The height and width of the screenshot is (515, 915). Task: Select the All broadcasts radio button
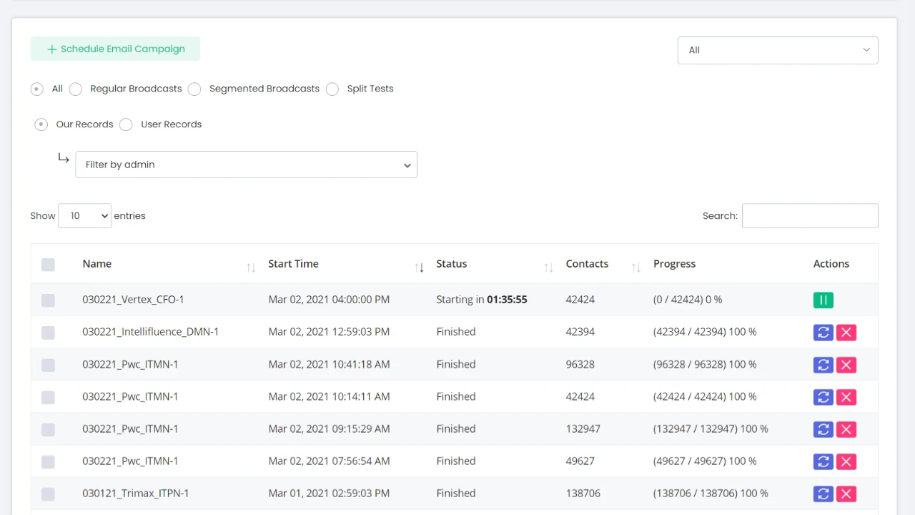[37, 89]
